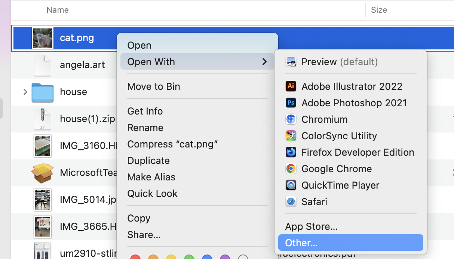Select Get Info from context menu
Image resolution: width=454 pixels, height=259 pixels.
pos(197,111)
